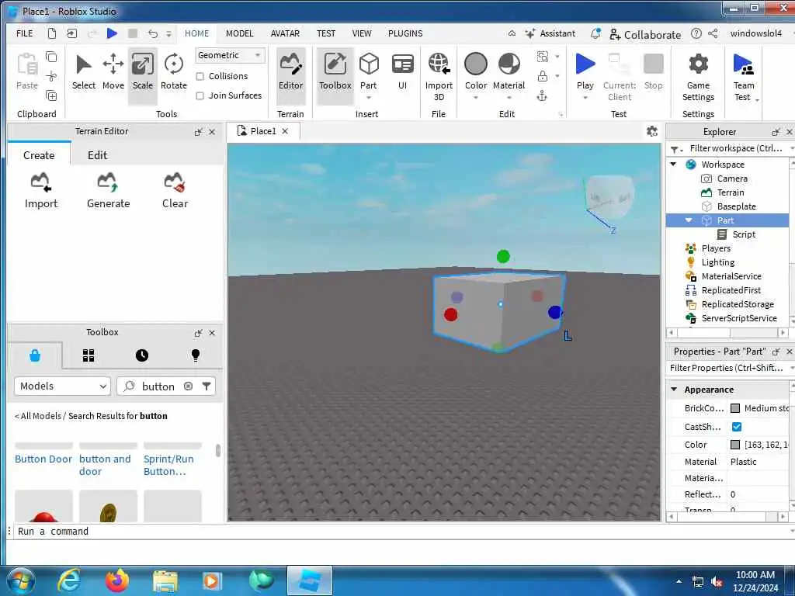Open the Color dropdown arrow
Screen dimensions: 795x596
[x=476, y=98]
